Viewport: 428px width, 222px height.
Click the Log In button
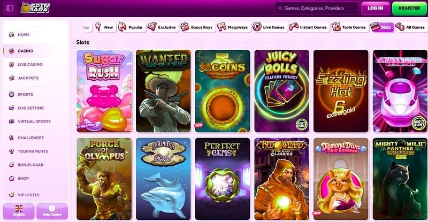376,8
